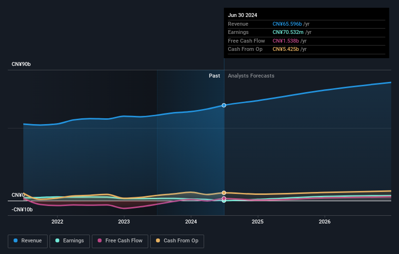
Task: Click the CN¥1.538b free cash flow value
Action: coord(286,41)
